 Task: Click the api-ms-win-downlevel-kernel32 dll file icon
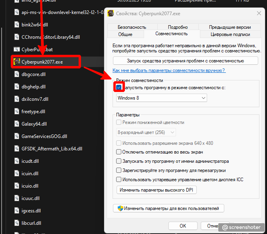tap(17, 12)
